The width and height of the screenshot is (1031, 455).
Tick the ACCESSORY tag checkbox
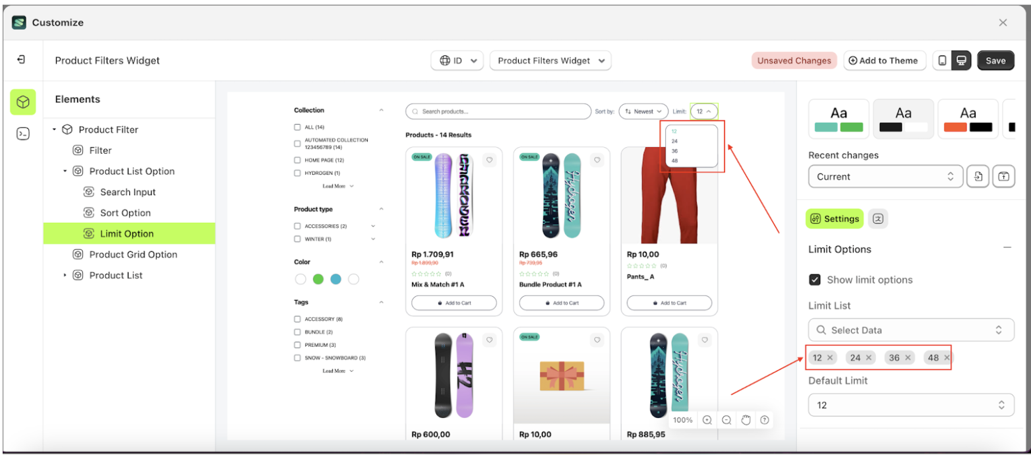click(298, 319)
